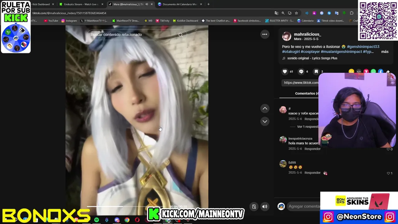Open 'Tiktok video downl...' bookmark
The height and width of the screenshot is (224, 398).
[x=331, y=21]
